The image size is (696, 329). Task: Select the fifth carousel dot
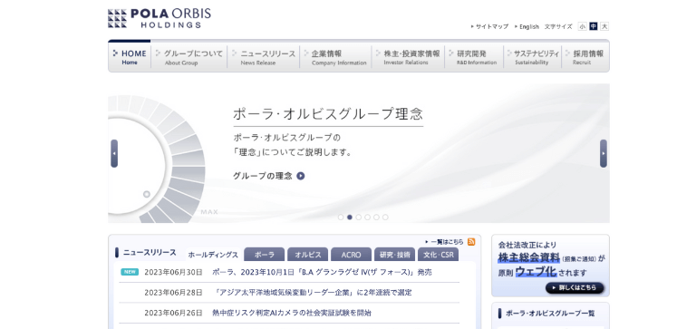point(376,218)
